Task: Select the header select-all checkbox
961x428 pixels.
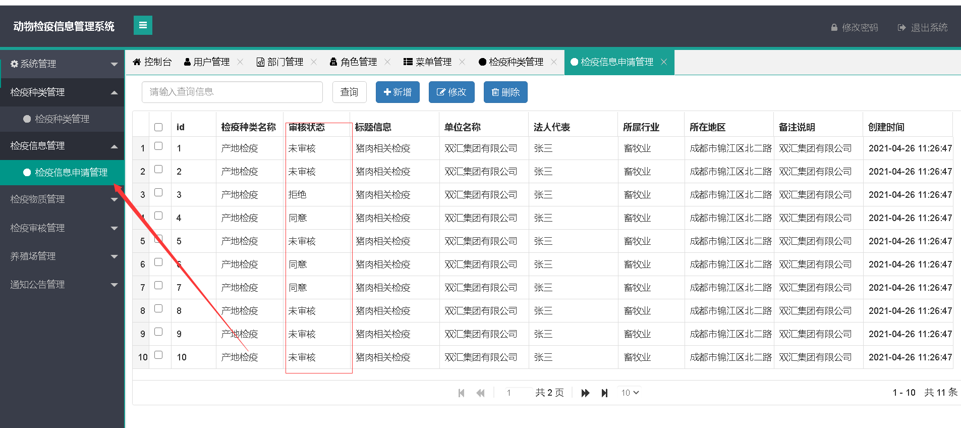Action: click(x=158, y=127)
